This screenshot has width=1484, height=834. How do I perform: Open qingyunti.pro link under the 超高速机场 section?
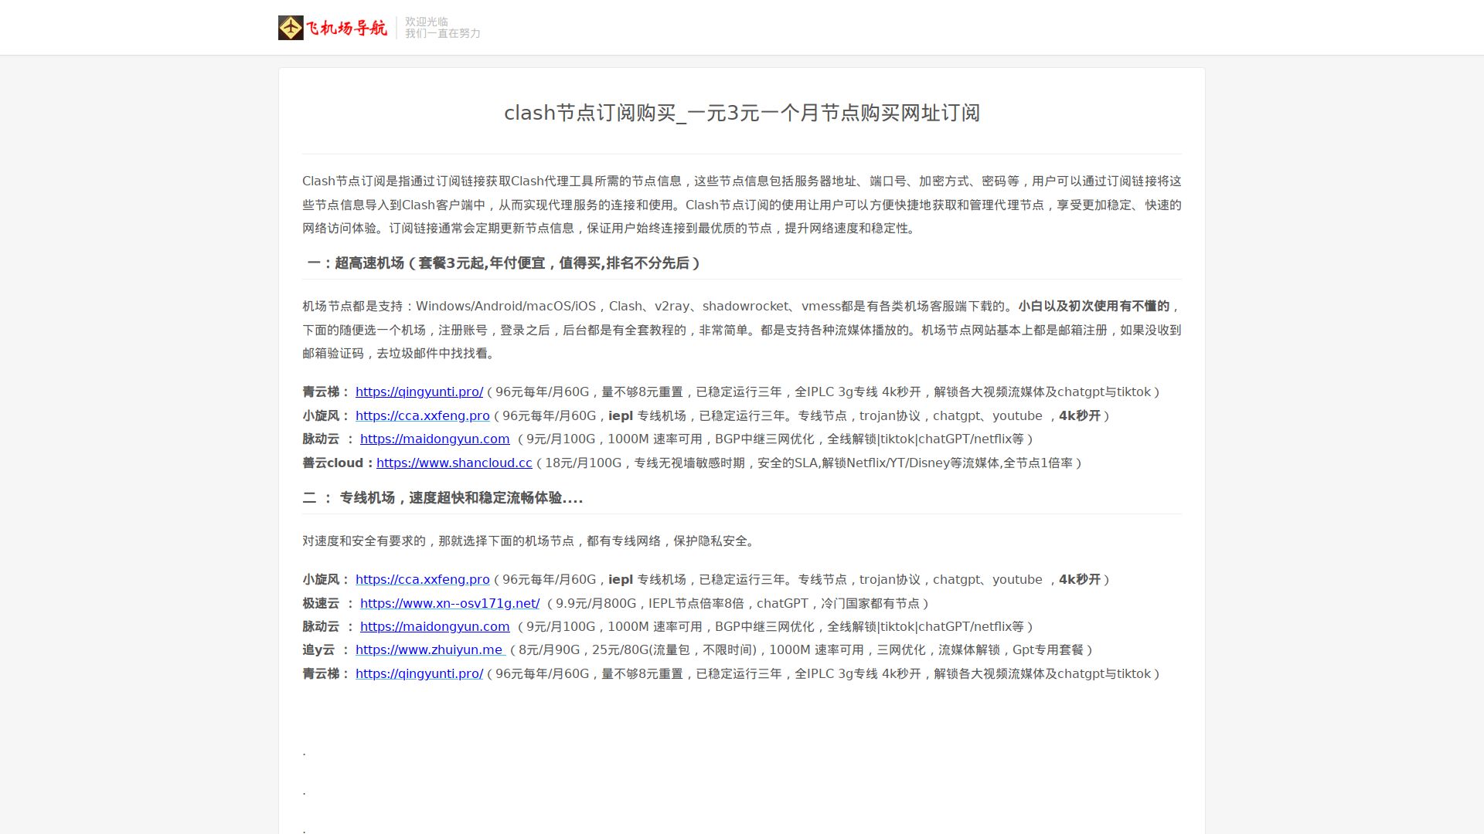419,392
